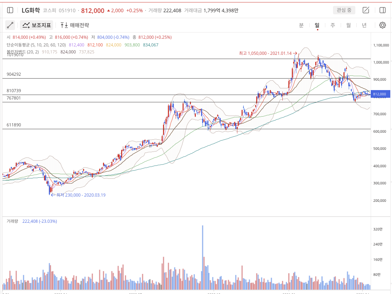Switch chart to 년 yearly interval

364,25
